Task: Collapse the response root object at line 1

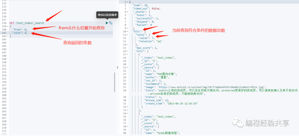Action: click(127, 2)
